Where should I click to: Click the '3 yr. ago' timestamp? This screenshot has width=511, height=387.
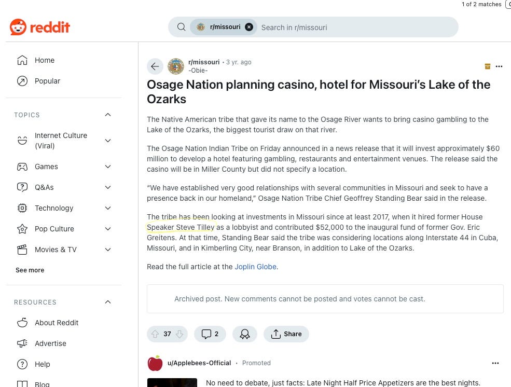[x=239, y=62]
